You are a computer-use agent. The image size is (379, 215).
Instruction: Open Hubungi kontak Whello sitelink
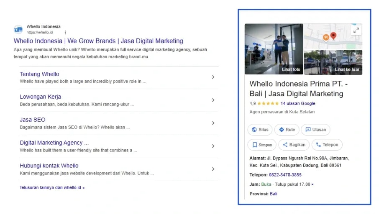49,166
